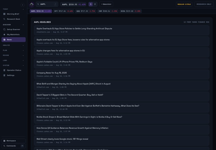Switch to layout tab 2
The width and height of the screenshot is (216, 150).
click(95, 4)
